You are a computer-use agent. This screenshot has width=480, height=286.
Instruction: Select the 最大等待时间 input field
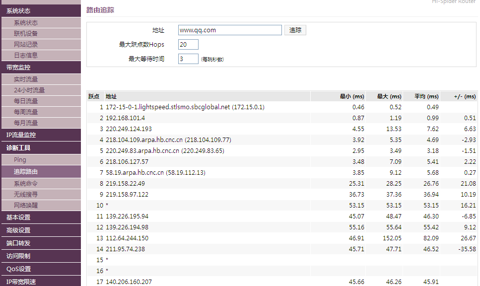click(x=188, y=59)
